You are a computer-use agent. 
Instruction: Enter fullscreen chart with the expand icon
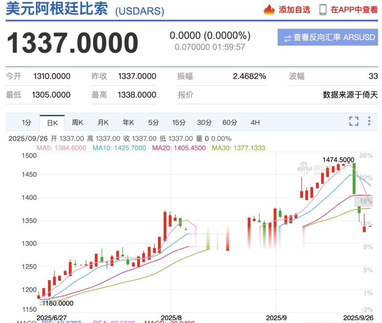point(353,121)
